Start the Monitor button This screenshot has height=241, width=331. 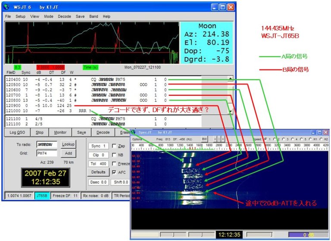coord(60,132)
